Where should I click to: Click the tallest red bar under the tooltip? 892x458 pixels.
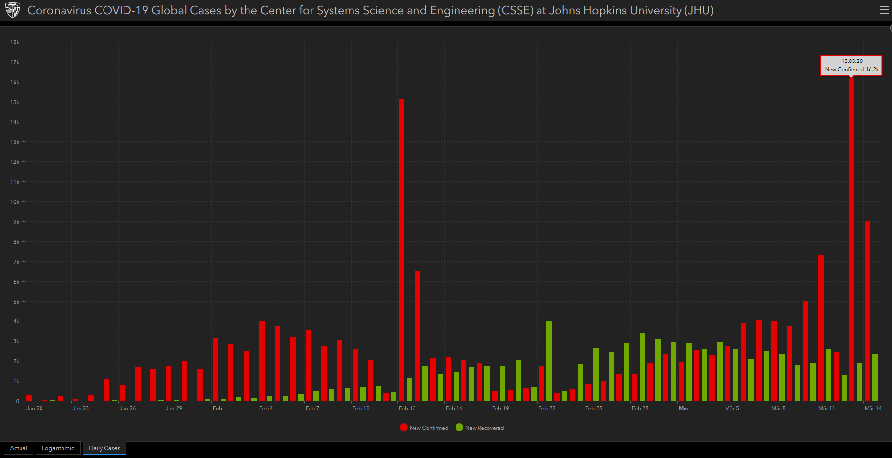[851, 239]
